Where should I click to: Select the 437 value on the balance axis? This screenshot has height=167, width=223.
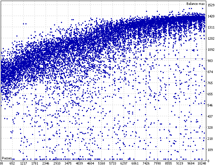coord(210,116)
